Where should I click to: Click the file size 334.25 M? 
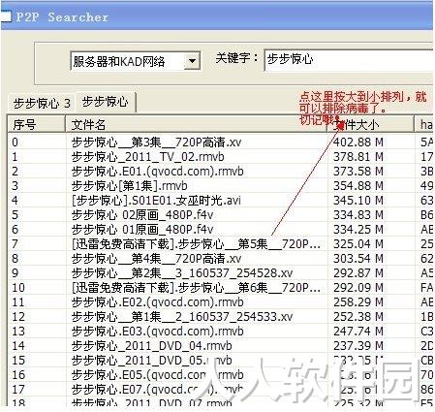[358, 230]
